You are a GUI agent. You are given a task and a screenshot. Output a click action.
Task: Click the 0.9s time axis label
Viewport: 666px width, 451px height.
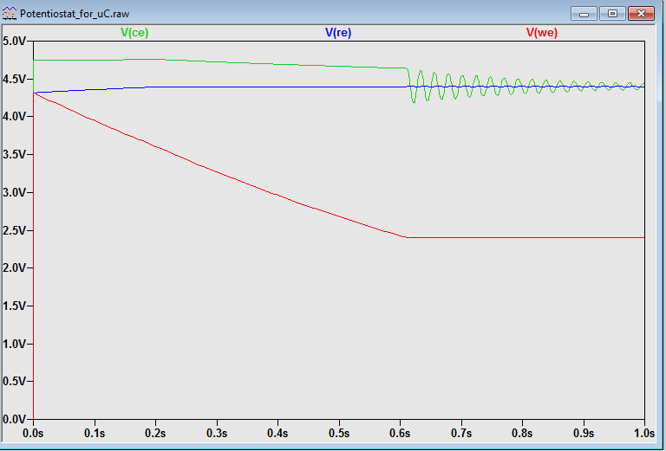584,433
